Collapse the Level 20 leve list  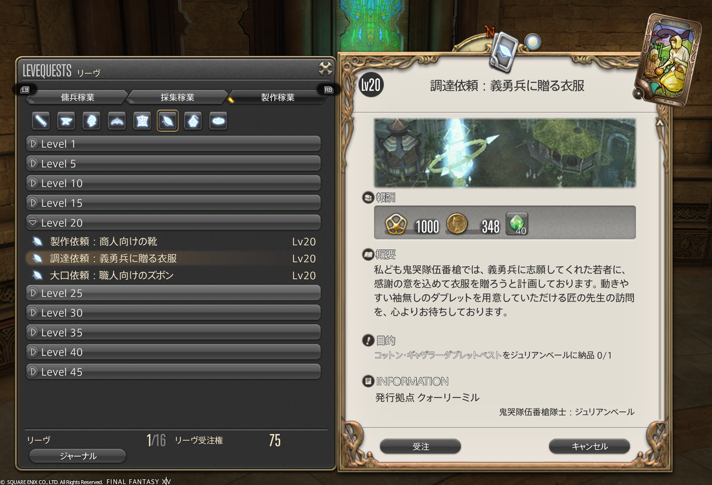point(173,223)
